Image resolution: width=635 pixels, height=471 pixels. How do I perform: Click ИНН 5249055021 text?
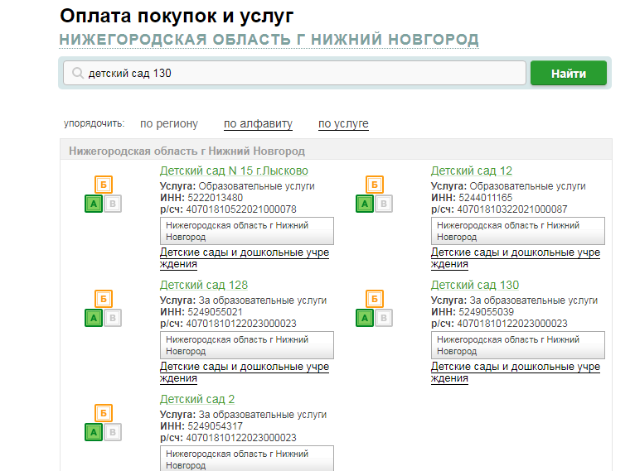201,312
